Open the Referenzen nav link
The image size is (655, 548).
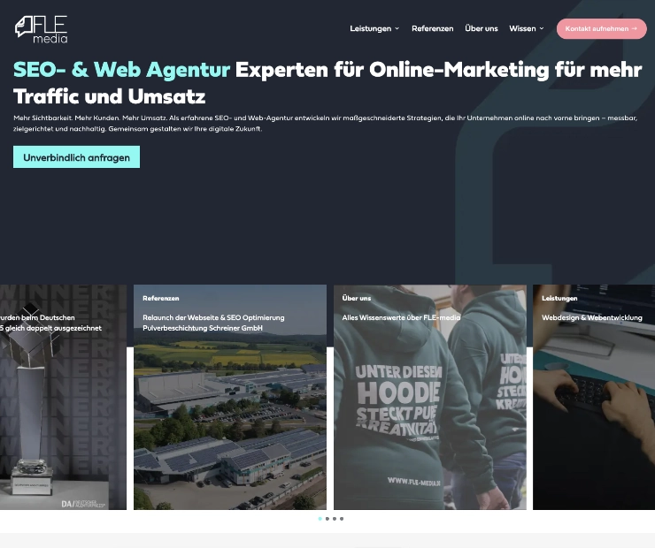tap(432, 29)
